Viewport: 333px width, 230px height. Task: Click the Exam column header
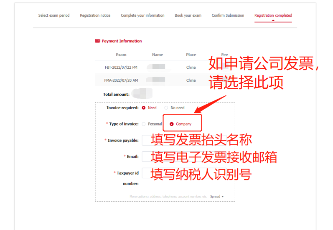click(x=121, y=55)
